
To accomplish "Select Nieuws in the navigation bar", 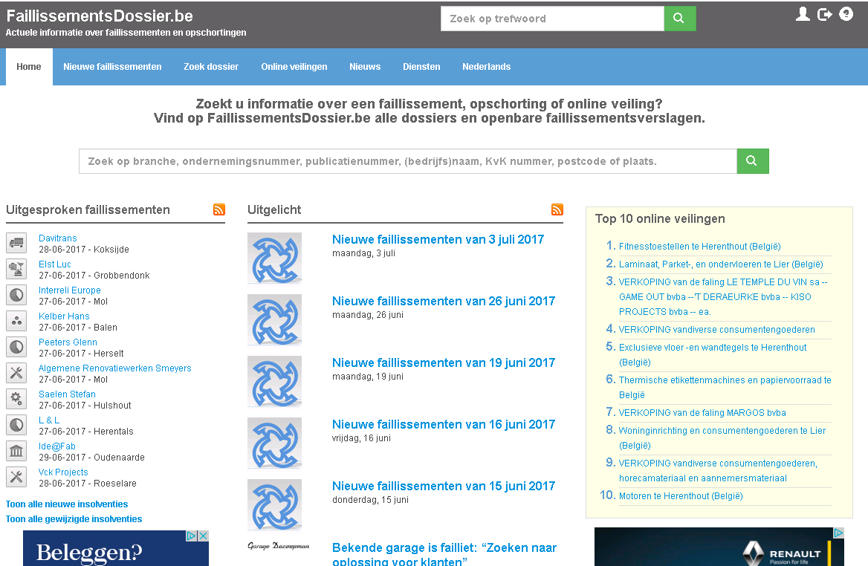I will [365, 67].
